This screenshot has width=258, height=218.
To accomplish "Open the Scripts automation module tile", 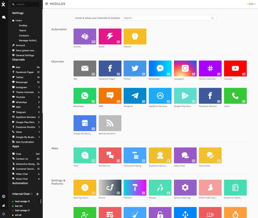I will point(85,36).
